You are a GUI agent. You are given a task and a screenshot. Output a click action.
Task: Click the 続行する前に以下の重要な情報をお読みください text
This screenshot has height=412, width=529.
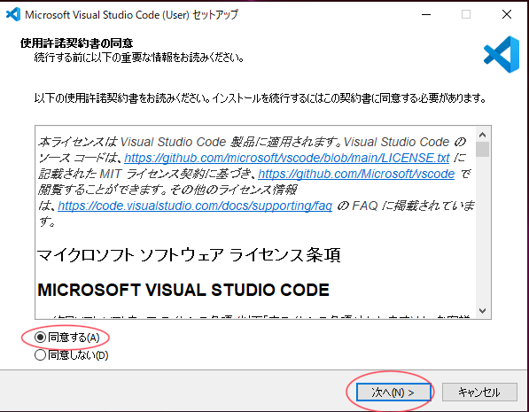(x=139, y=58)
